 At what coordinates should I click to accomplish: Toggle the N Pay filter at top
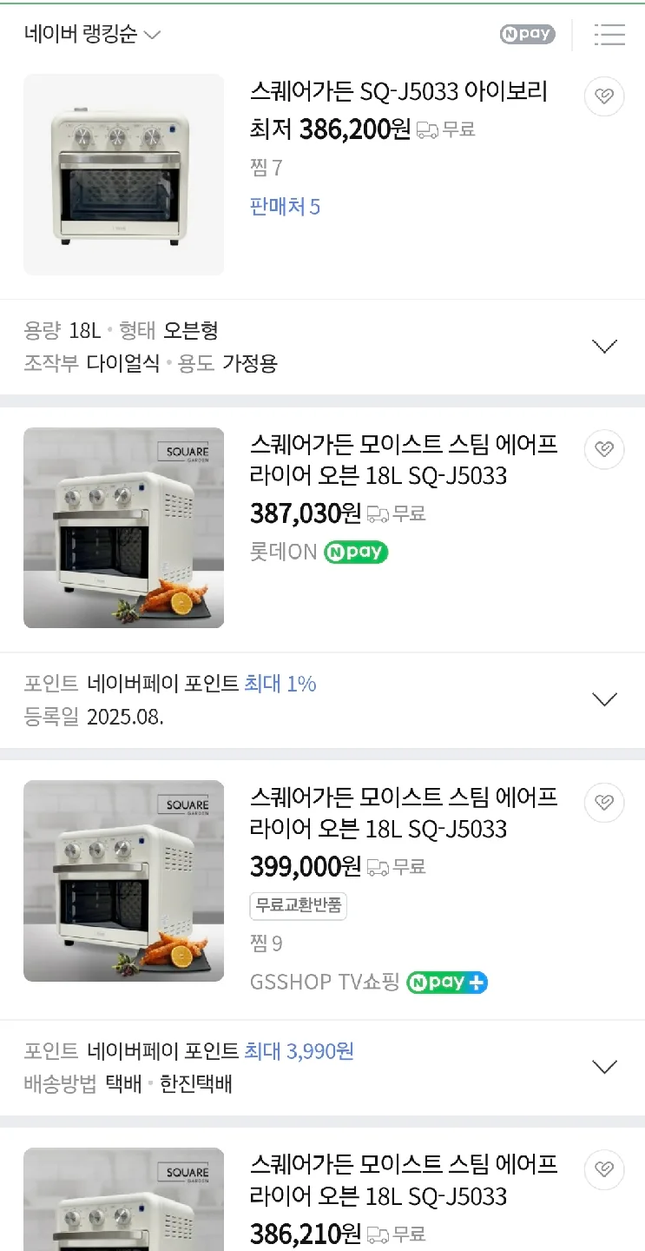coord(527,35)
